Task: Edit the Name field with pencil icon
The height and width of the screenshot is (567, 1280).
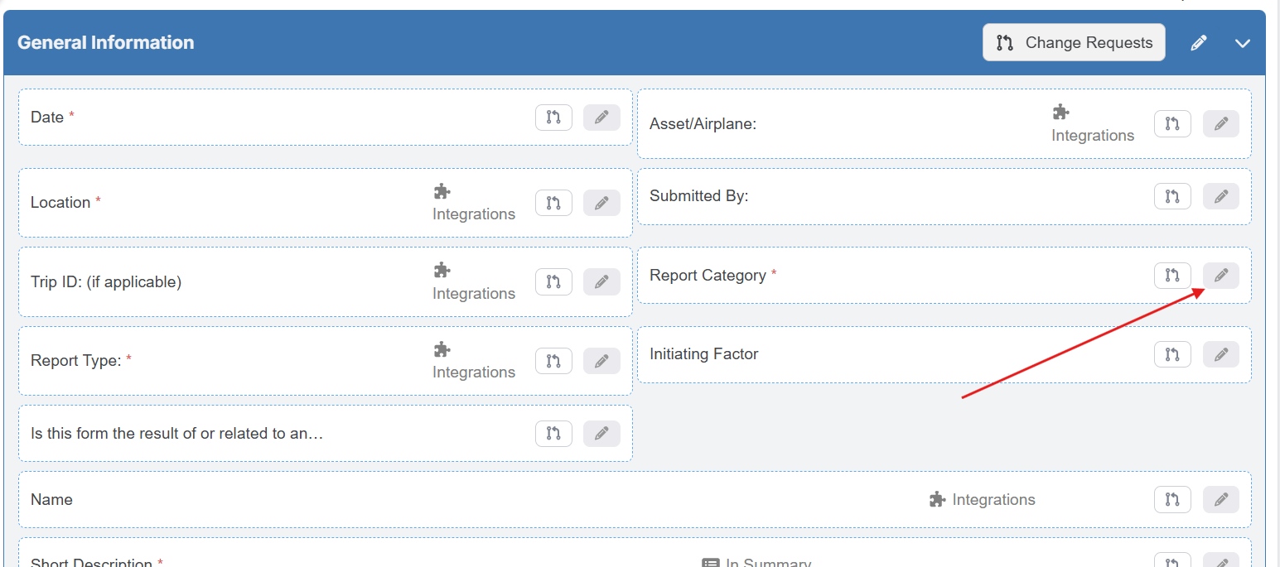Action: tap(1220, 500)
